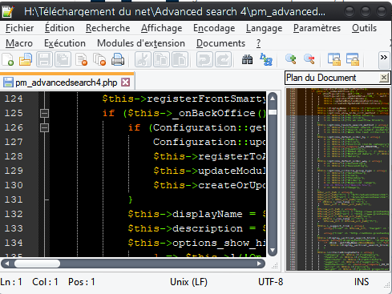Toggle synchronized vertical scrolling icon

click(x=334, y=59)
